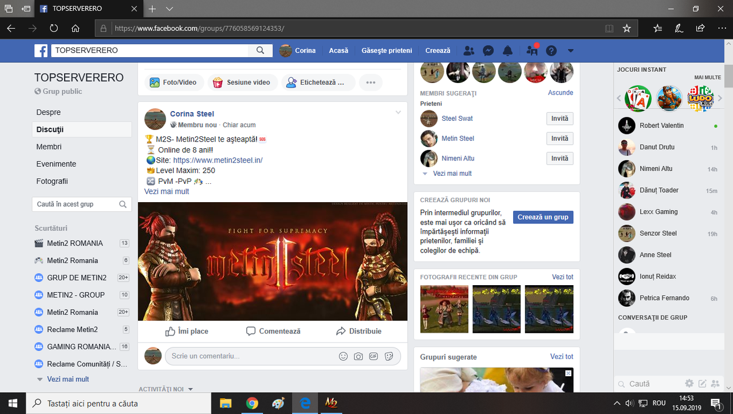
Task: Click Comentează on the post
Action: click(x=273, y=331)
